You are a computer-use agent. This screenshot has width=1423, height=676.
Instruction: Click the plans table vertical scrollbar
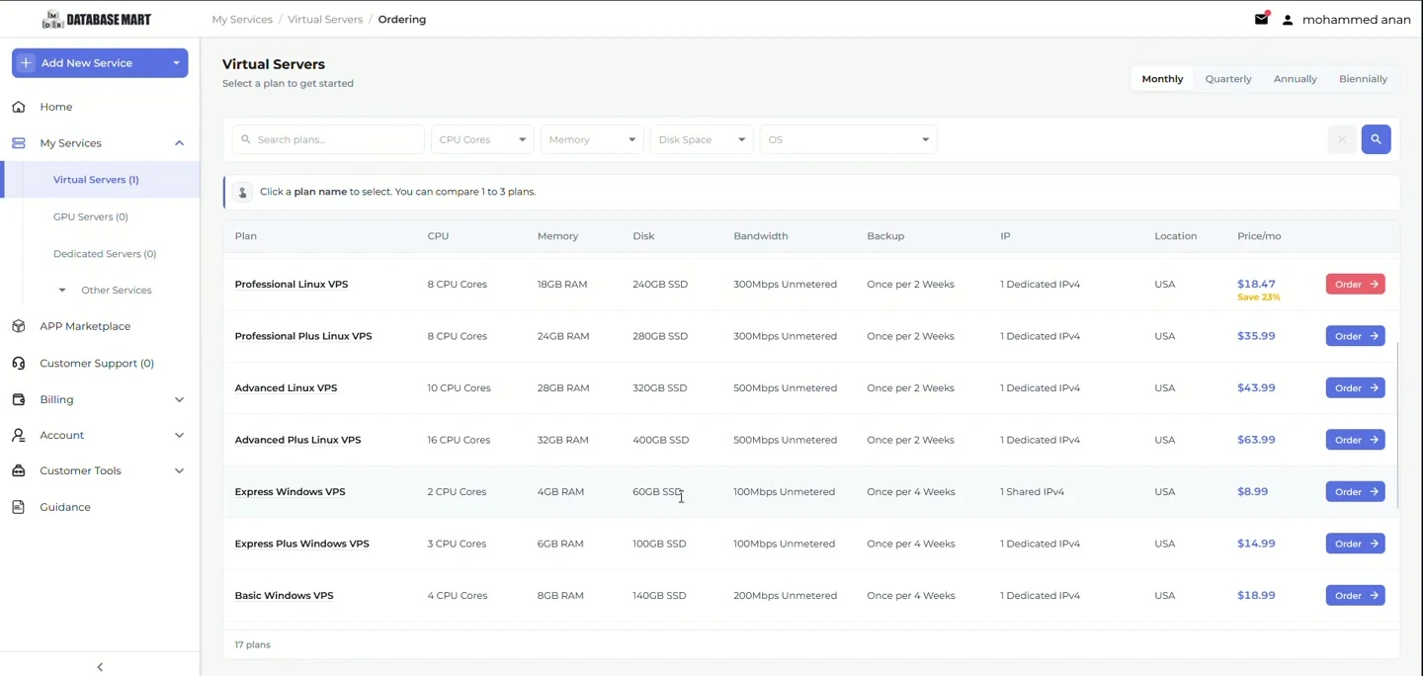(1397, 426)
